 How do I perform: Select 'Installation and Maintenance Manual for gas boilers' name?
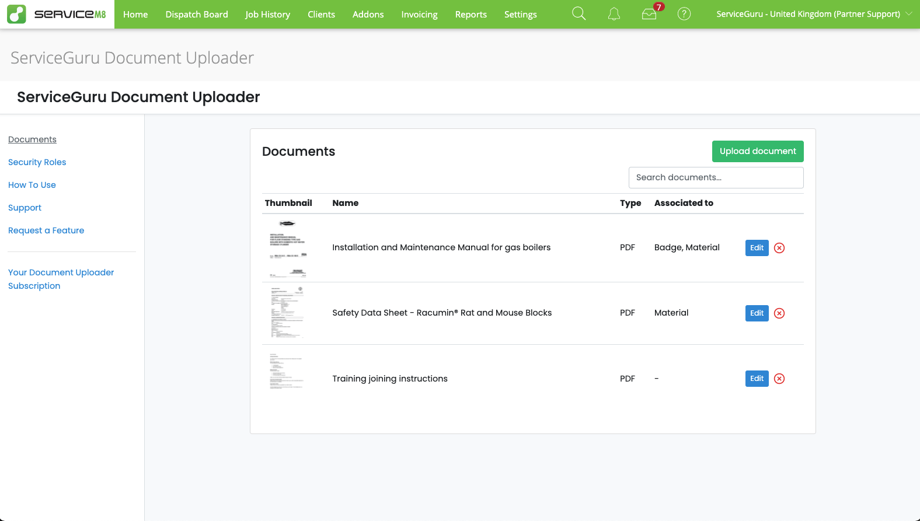click(x=441, y=247)
